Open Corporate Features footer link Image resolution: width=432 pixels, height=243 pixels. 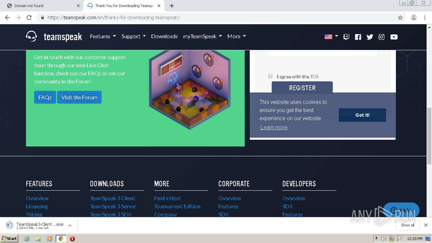pyautogui.click(x=228, y=206)
